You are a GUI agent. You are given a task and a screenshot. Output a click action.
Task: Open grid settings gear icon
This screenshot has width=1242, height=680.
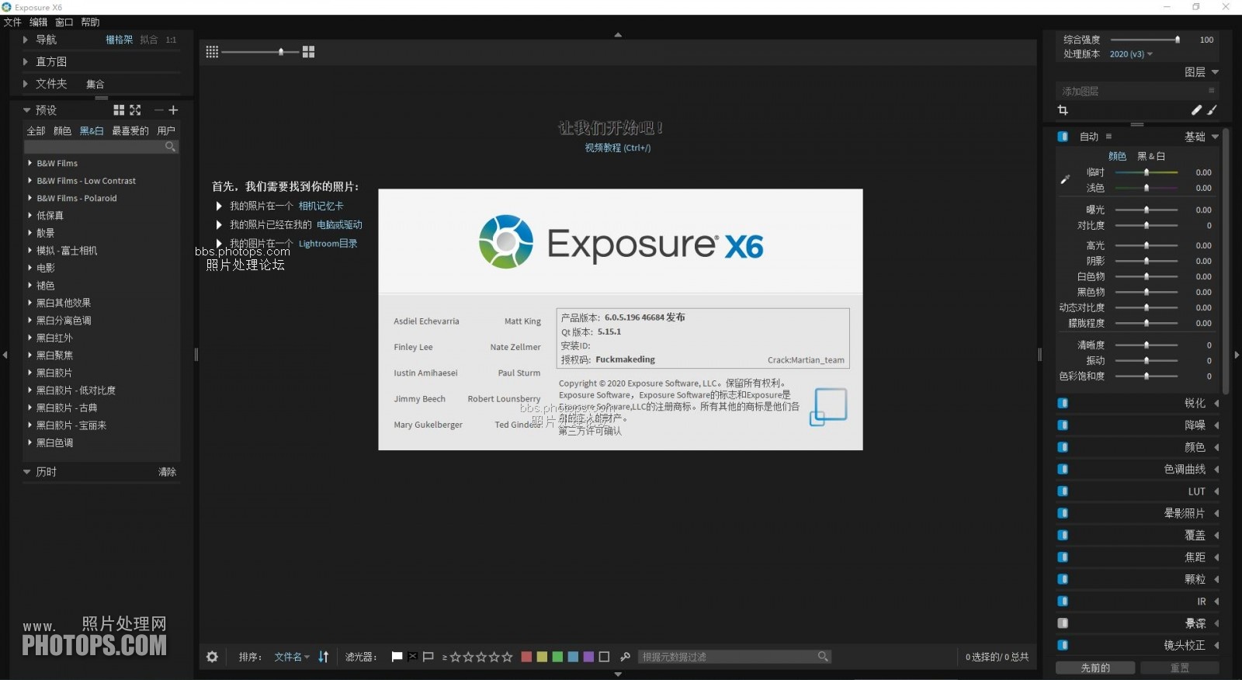212,657
